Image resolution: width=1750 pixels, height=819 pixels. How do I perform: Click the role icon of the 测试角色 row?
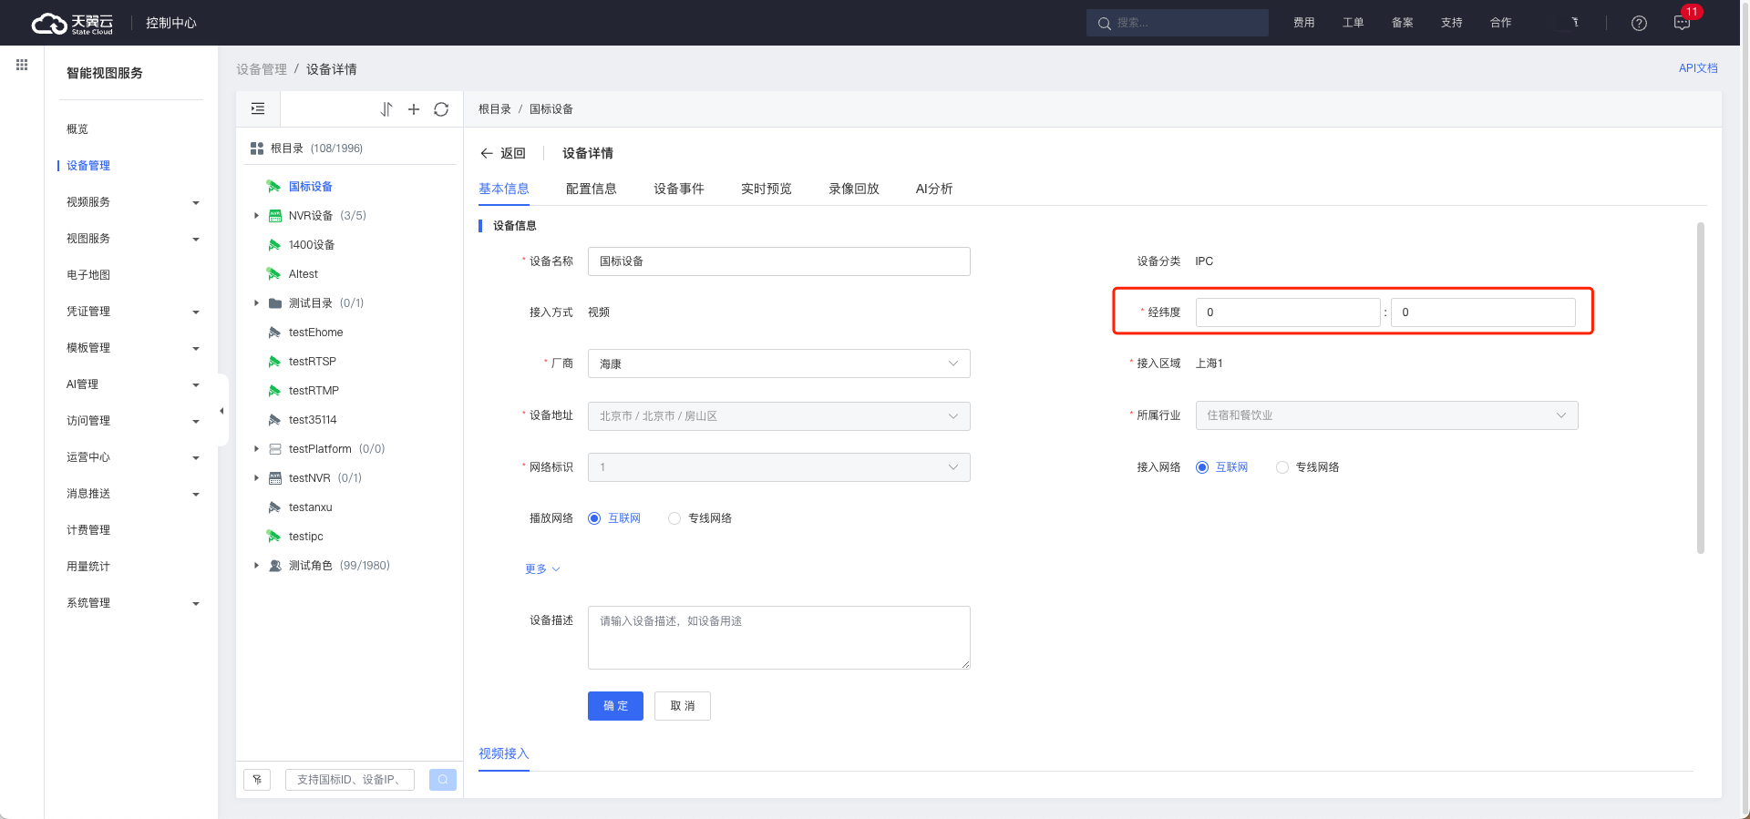[275, 566]
